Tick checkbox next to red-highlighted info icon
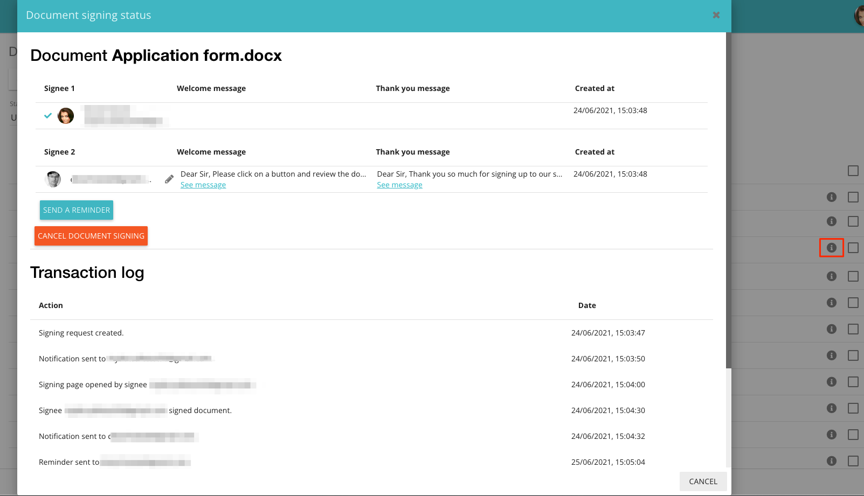This screenshot has height=496, width=864. [853, 248]
